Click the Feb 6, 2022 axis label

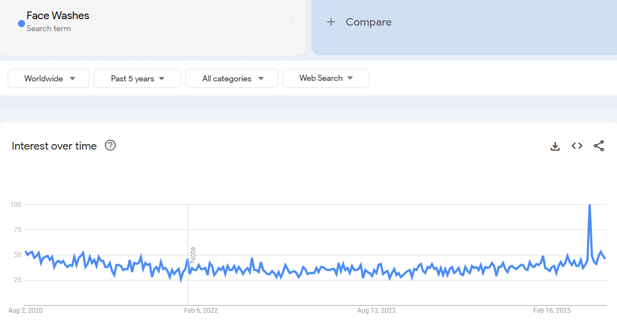point(201,311)
